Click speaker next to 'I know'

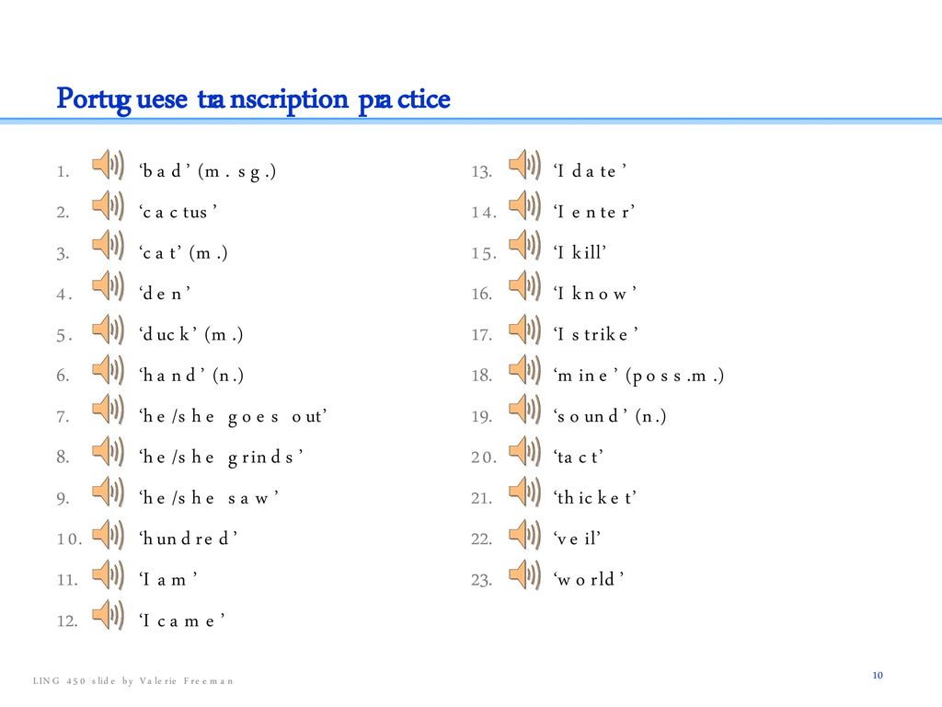click(525, 286)
